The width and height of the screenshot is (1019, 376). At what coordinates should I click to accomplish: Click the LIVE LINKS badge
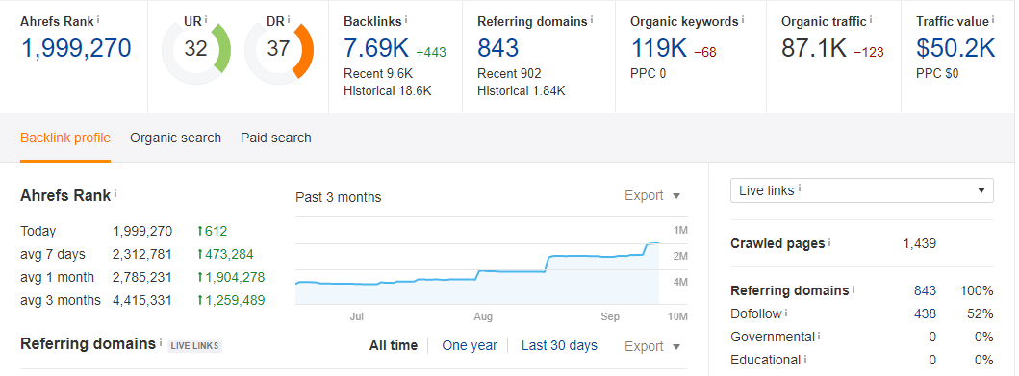(x=195, y=346)
